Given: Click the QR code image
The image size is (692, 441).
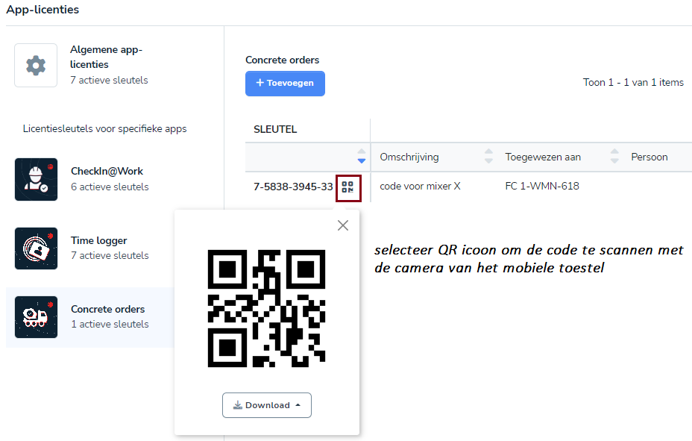Looking at the screenshot, I should tap(266, 309).
